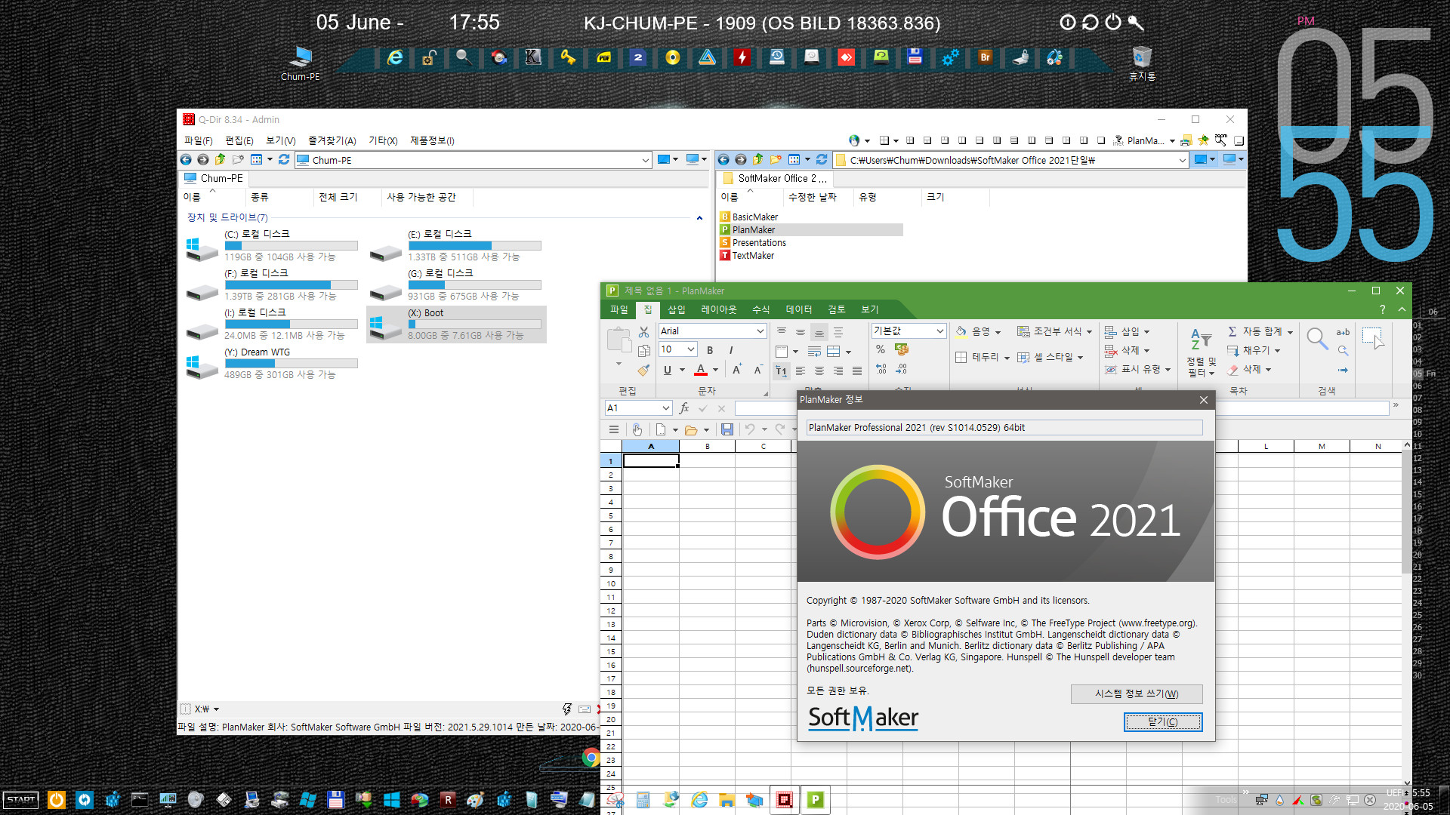
Task: Expand the 테두리 borders dropdown
Action: pyautogui.click(x=1007, y=358)
